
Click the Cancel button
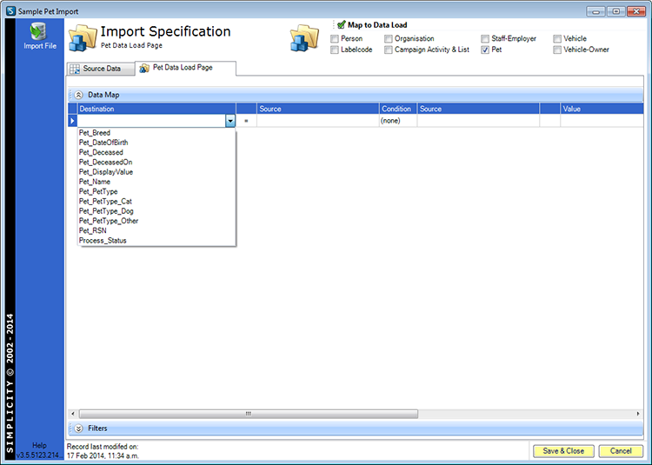[621, 451]
